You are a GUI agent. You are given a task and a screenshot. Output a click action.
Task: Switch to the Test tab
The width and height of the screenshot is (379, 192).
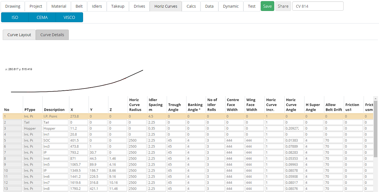[252, 6]
